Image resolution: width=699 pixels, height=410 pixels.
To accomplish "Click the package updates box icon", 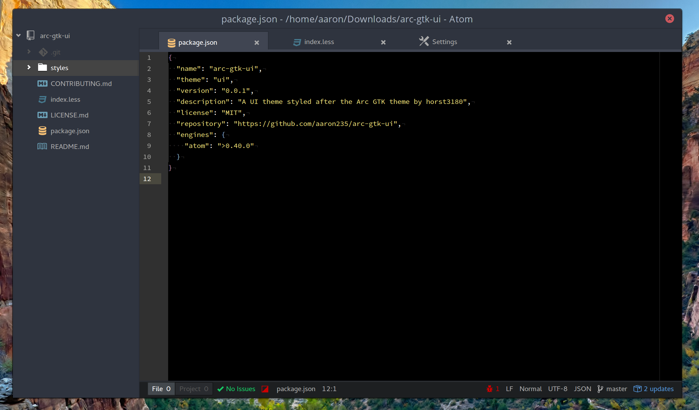I will [637, 389].
